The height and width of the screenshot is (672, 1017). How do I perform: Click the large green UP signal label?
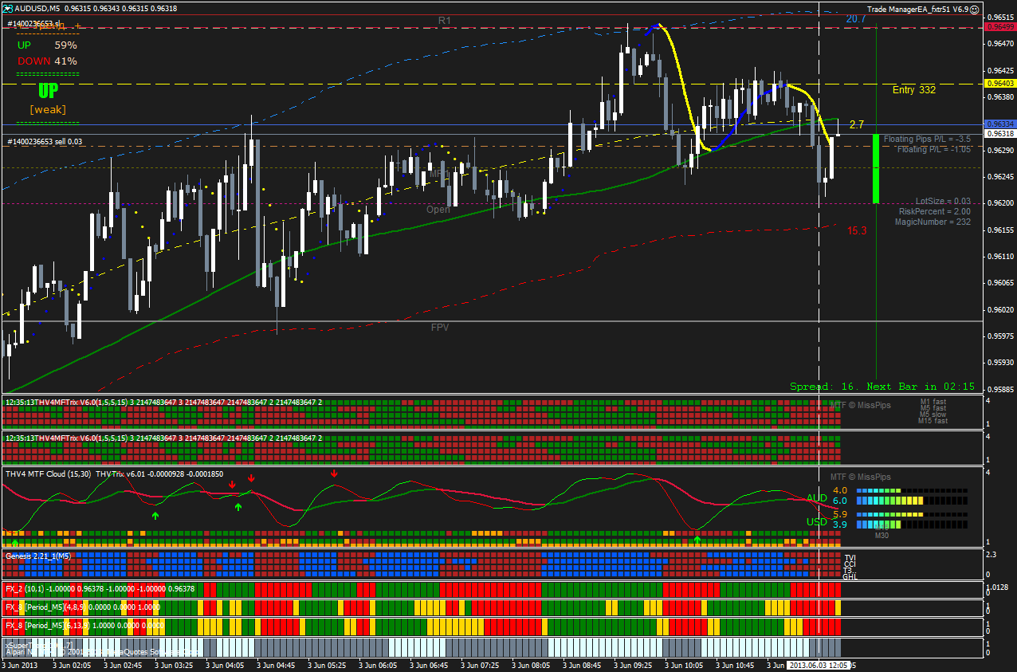[x=48, y=90]
